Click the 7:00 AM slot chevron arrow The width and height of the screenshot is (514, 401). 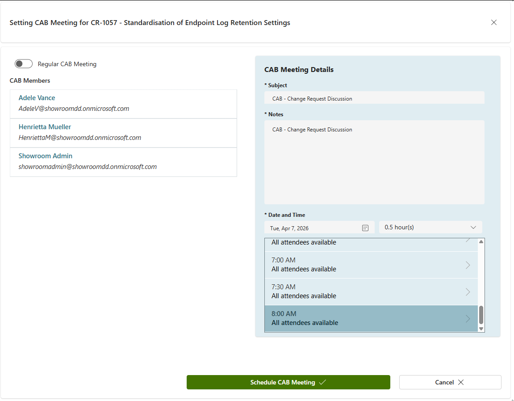tap(468, 265)
